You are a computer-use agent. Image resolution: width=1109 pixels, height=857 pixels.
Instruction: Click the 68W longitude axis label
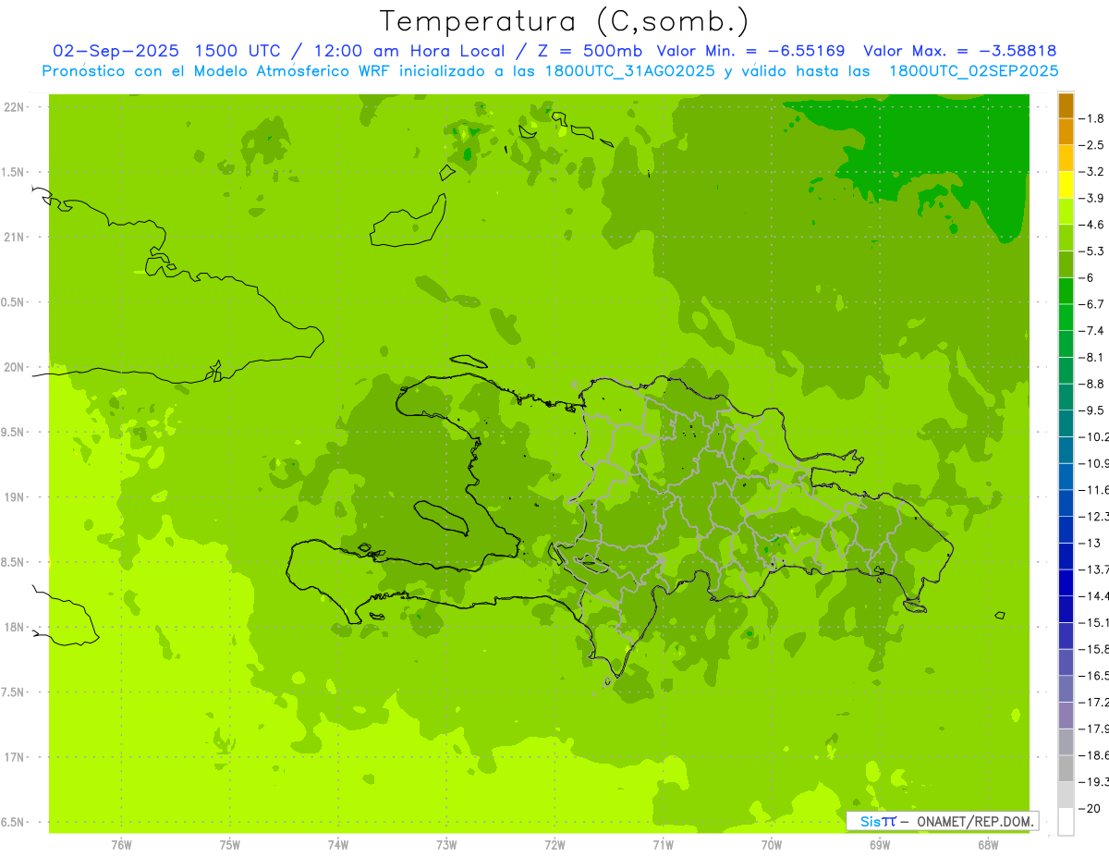tap(988, 845)
